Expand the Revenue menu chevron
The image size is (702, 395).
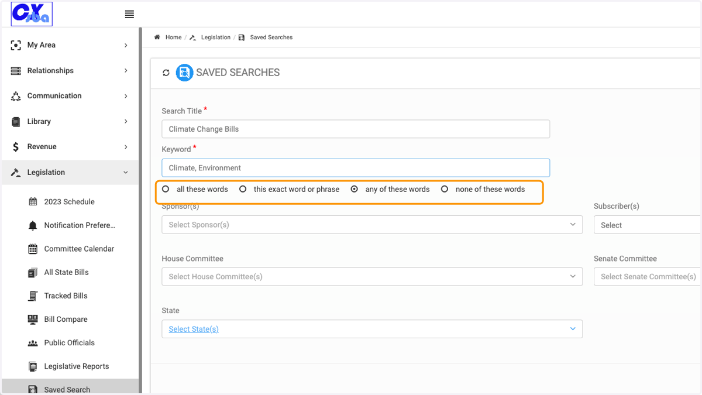click(126, 147)
